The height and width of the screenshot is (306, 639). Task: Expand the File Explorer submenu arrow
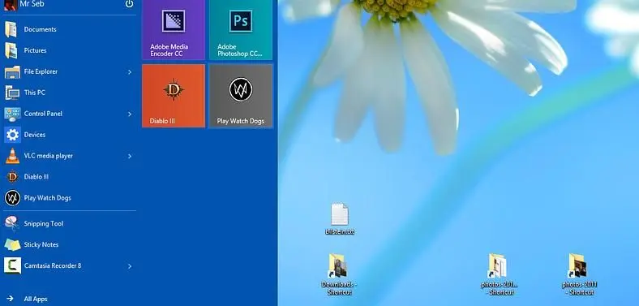[x=130, y=71]
